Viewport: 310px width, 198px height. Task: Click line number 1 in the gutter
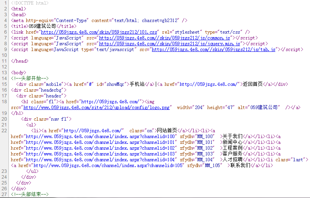point(5,3)
